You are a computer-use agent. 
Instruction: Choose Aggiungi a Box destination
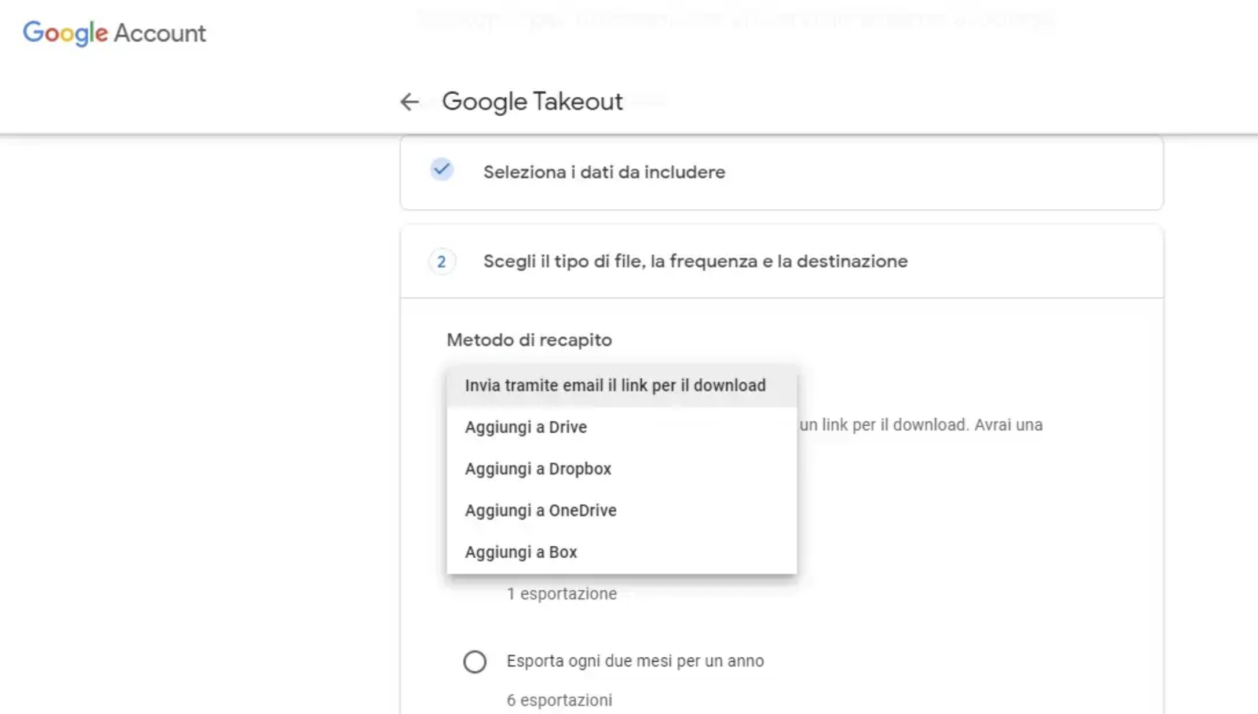click(x=521, y=552)
